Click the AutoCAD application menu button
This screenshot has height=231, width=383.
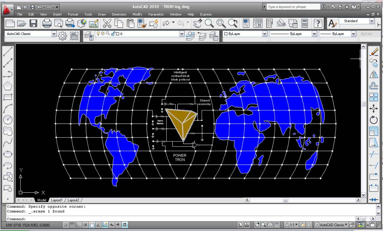8,10
